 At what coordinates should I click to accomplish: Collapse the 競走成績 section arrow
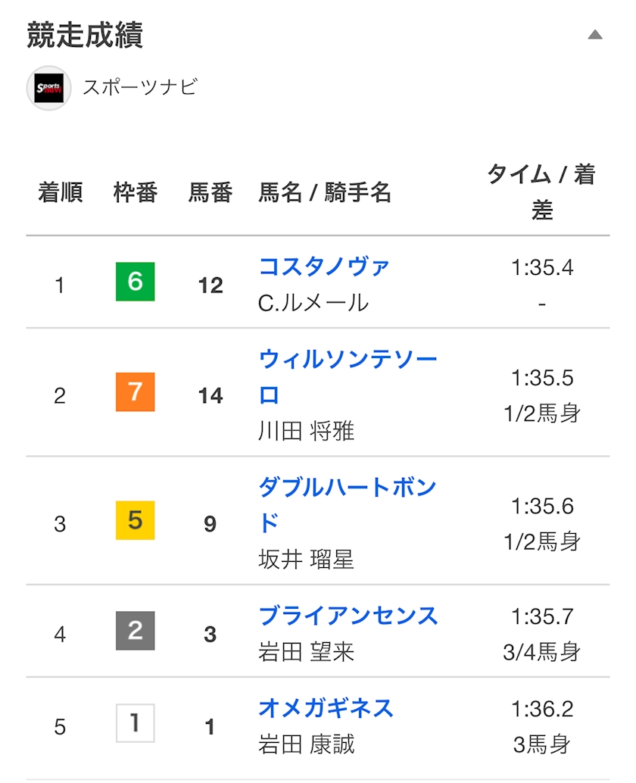click(595, 35)
